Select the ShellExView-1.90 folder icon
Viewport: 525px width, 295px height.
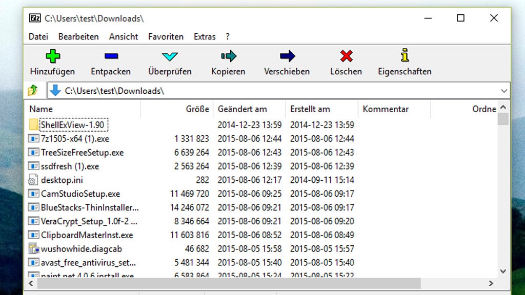pos(33,125)
